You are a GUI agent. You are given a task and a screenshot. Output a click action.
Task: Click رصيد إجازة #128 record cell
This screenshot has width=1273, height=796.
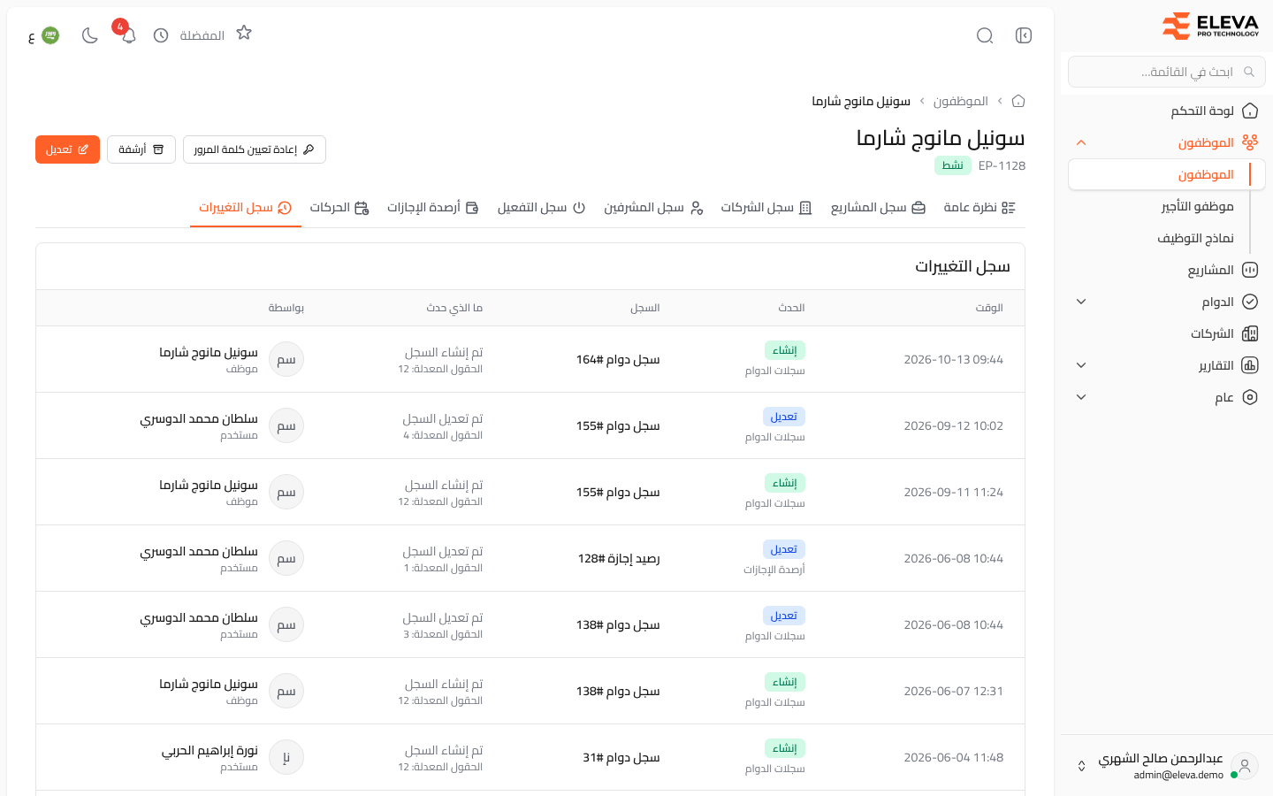619,559
